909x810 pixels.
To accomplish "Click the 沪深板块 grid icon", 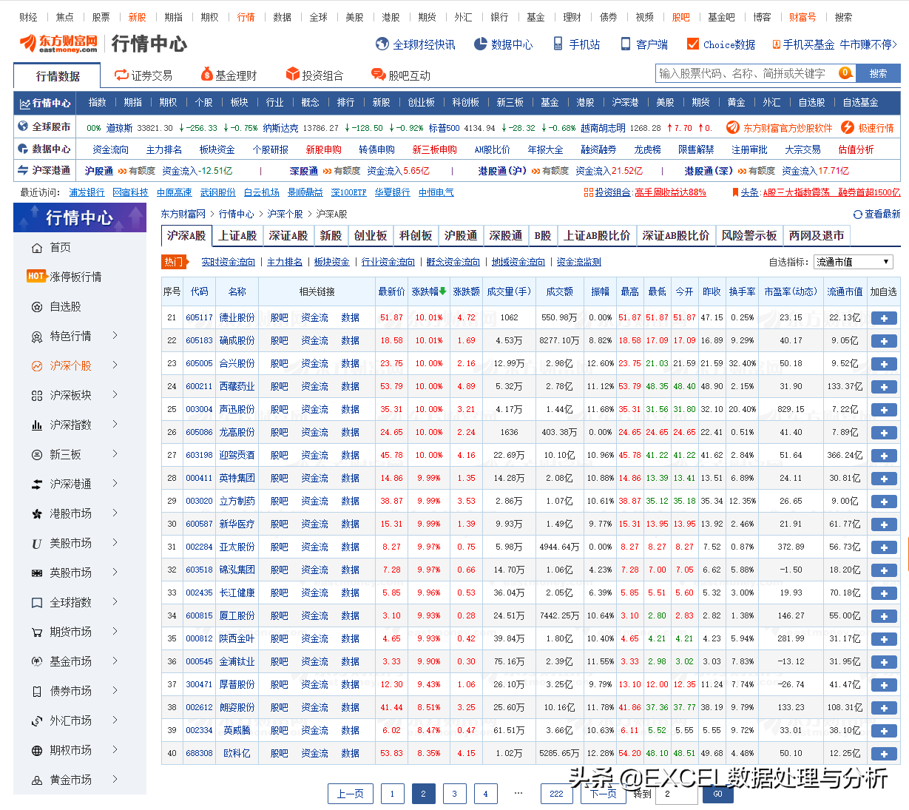I will (x=37, y=396).
